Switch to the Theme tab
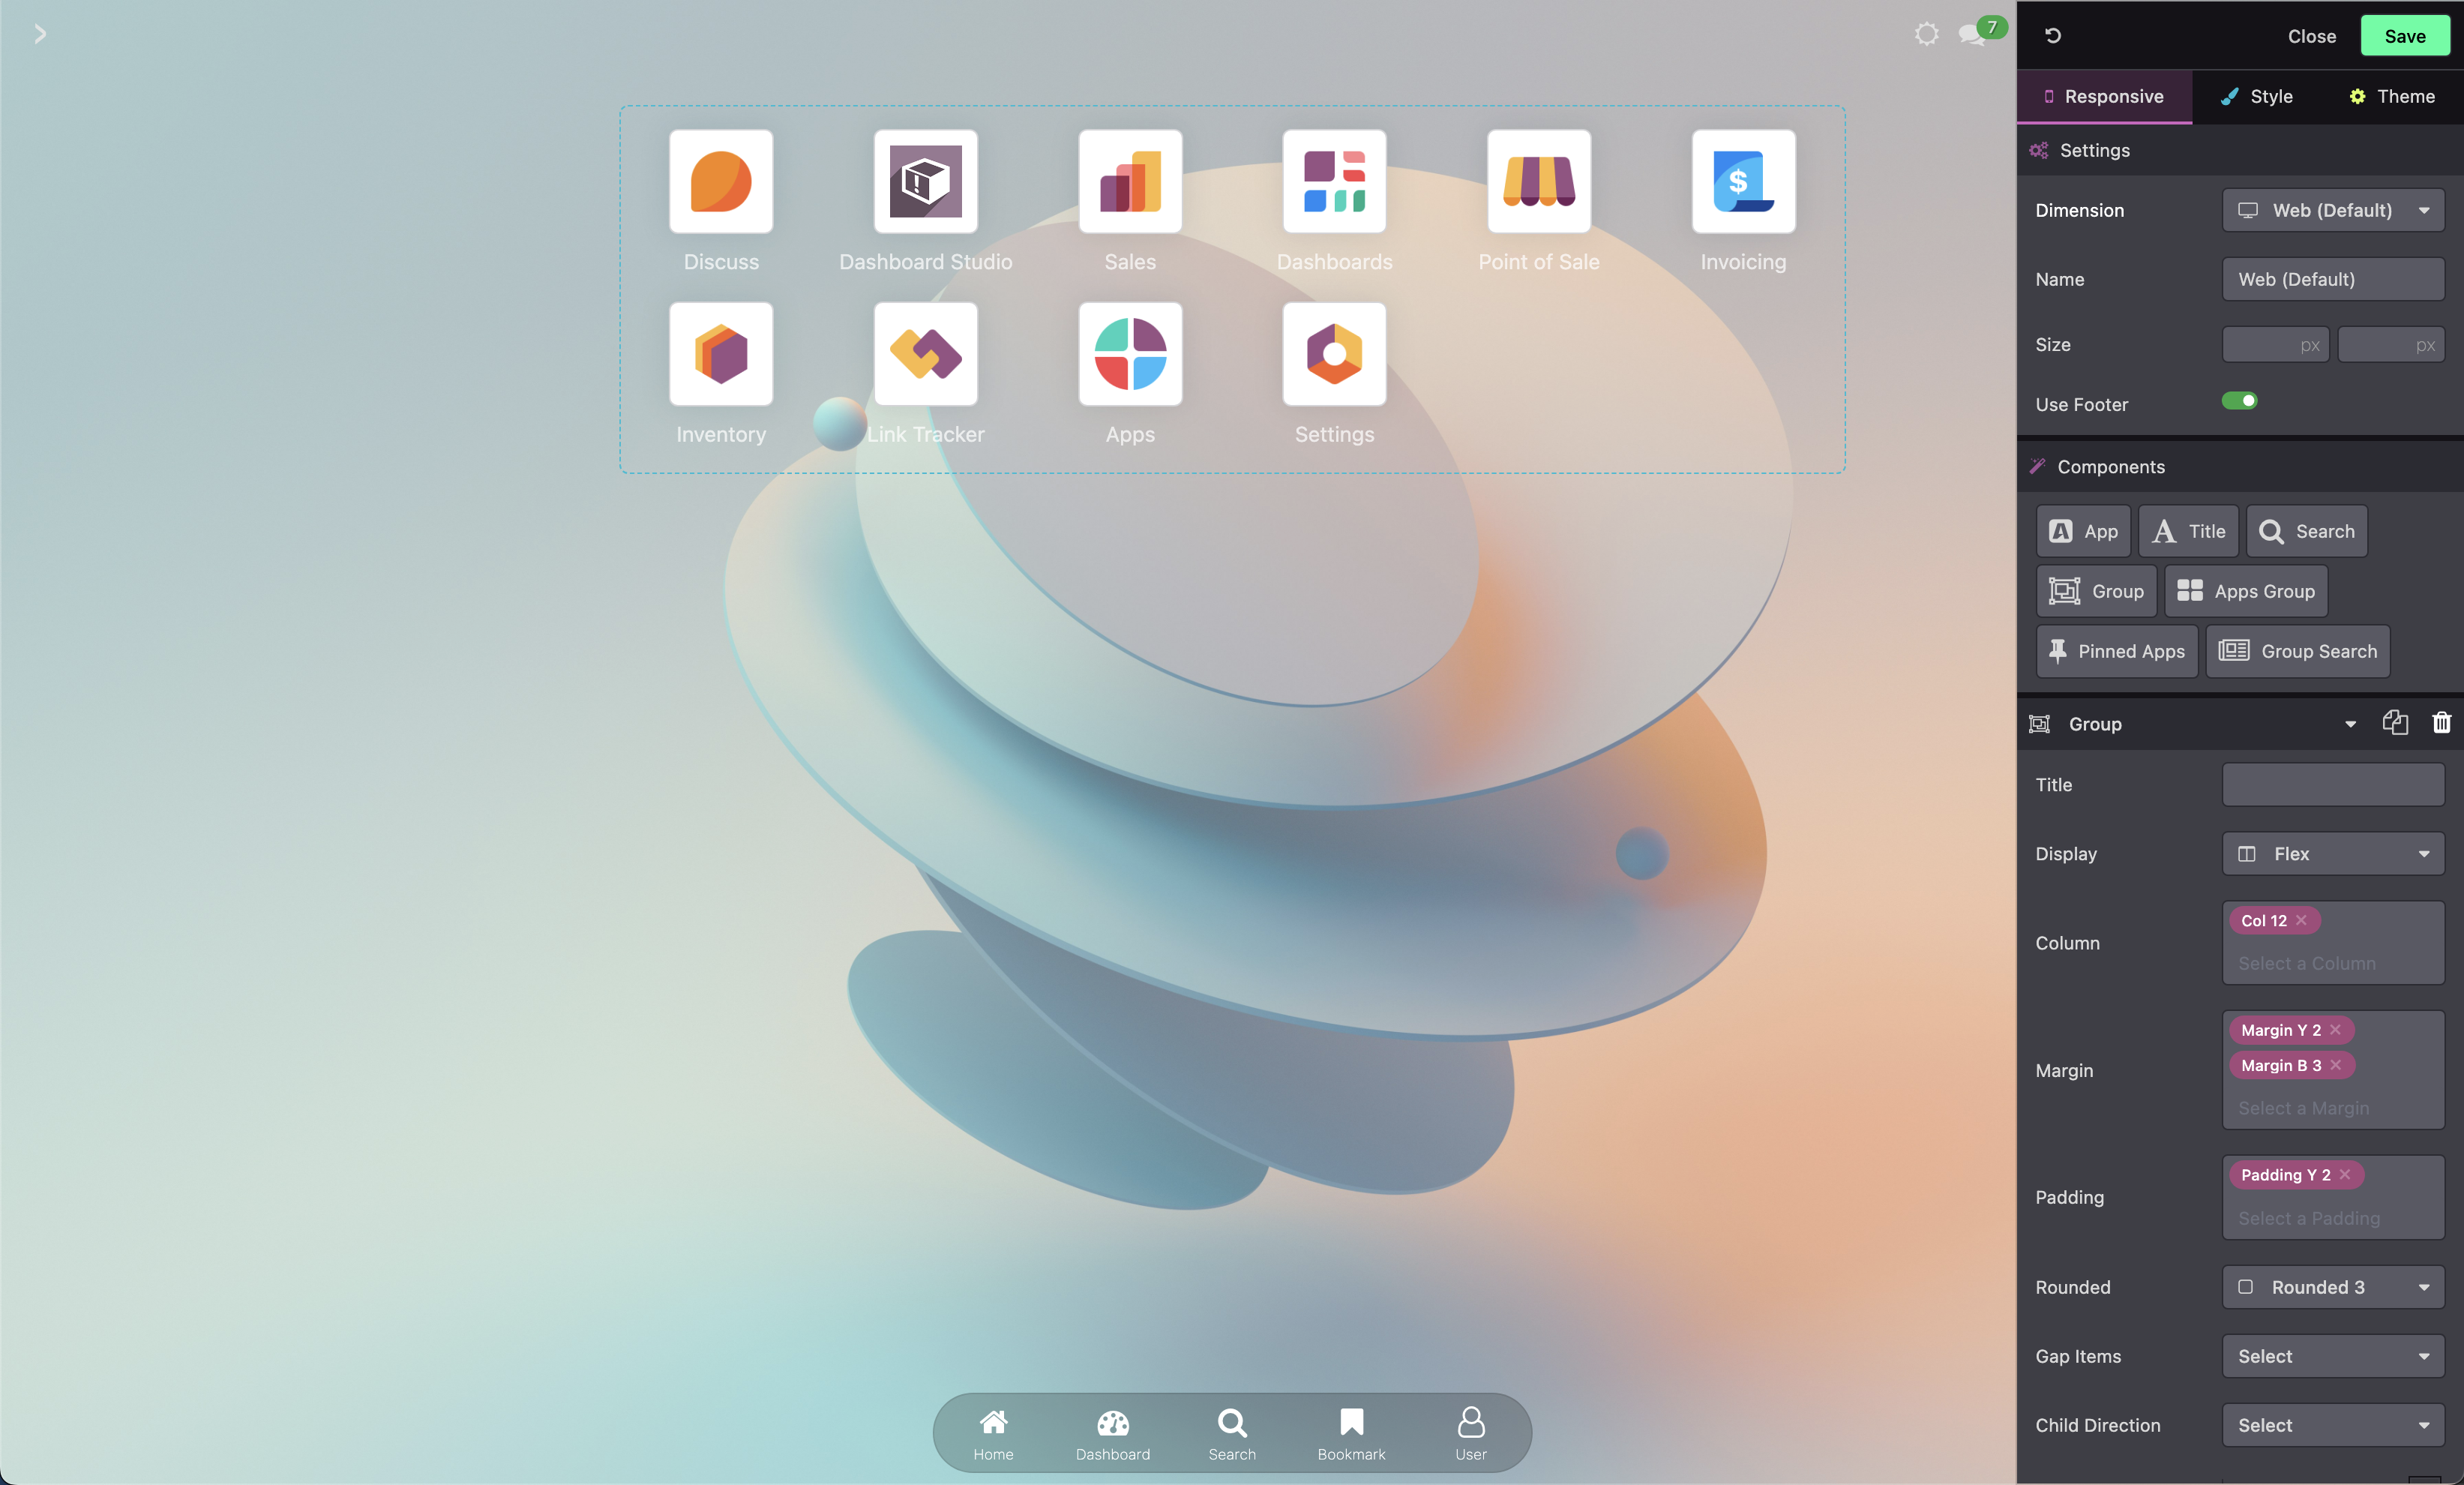The height and width of the screenshot is (1485, 2464). pos(2391,96)
